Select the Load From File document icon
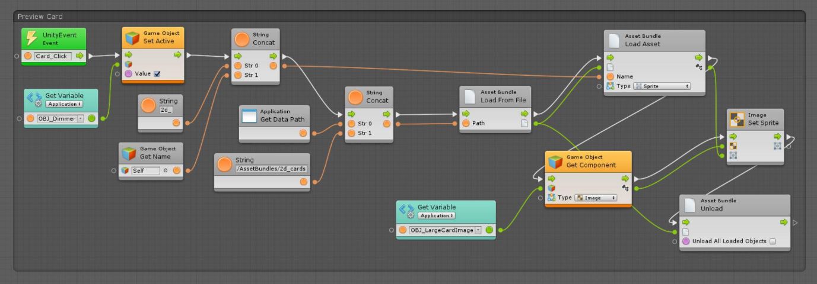The width and height of the screenshot is (817, 284). (x=469, y=96)
